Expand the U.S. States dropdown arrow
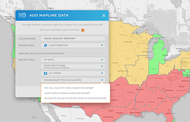The height and width of the screenshot is (122, 190). (102, 73)
